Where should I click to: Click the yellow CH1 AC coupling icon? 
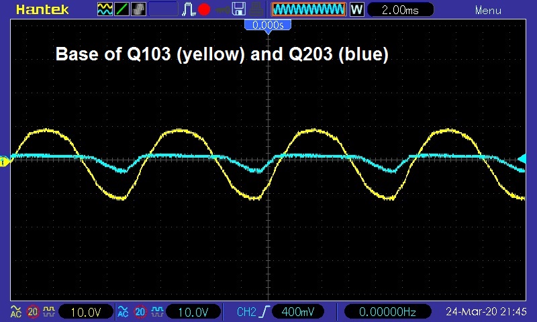point(15,311)
